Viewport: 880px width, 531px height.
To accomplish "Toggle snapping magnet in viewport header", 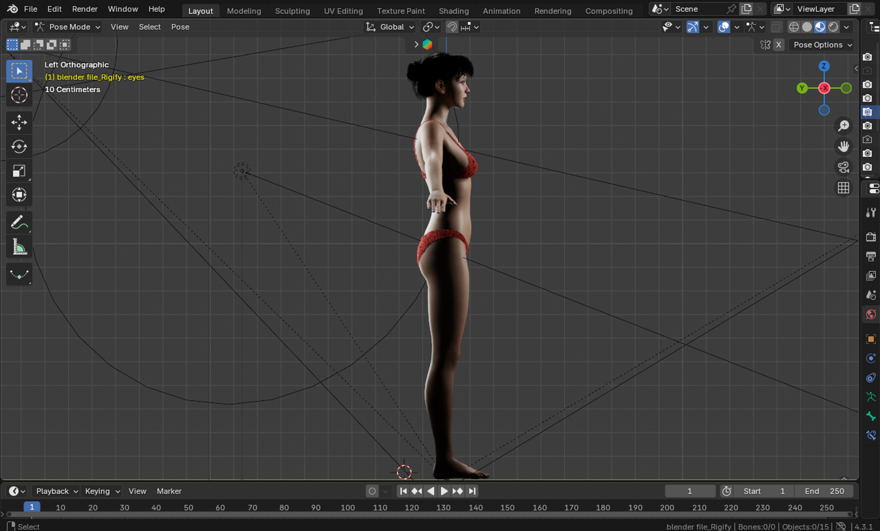I will 452,27.
